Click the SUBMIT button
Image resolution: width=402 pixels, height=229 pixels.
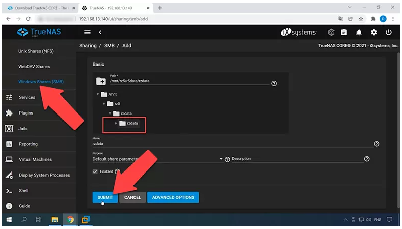pos(105,197)
